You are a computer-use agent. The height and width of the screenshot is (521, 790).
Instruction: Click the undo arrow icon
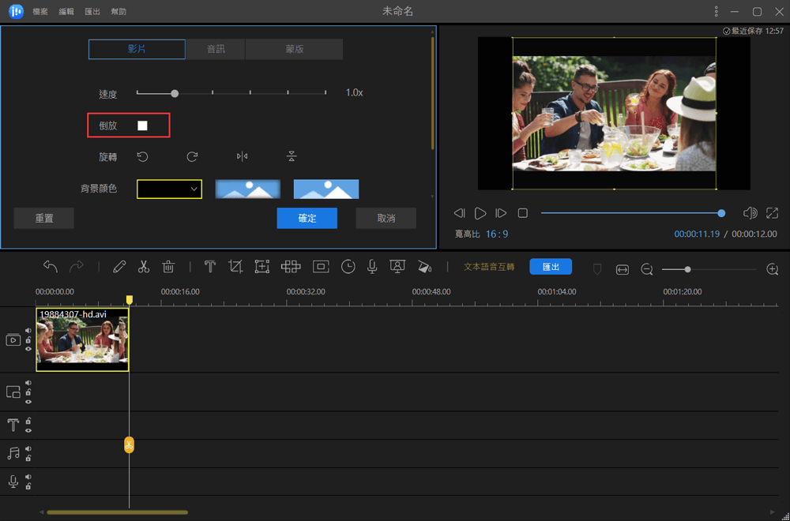50,268
